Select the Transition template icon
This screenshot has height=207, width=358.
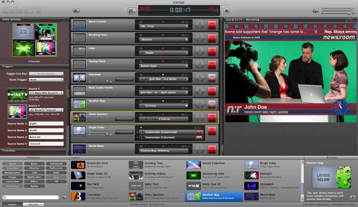78,196
